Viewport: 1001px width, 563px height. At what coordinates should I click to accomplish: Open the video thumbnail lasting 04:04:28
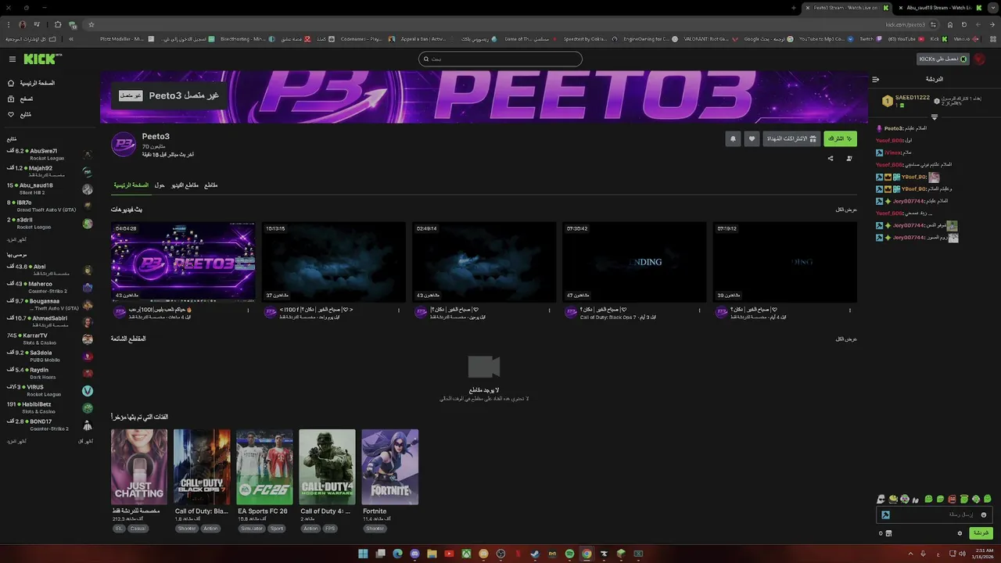pyautogui.click(x=183, y=262)
